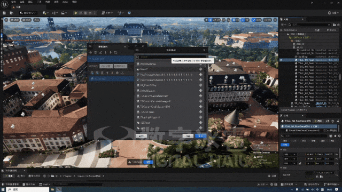The image size is (342, 192).
Task: Toggle visibility eye of selected Outliner row
Action: (281, 60)
